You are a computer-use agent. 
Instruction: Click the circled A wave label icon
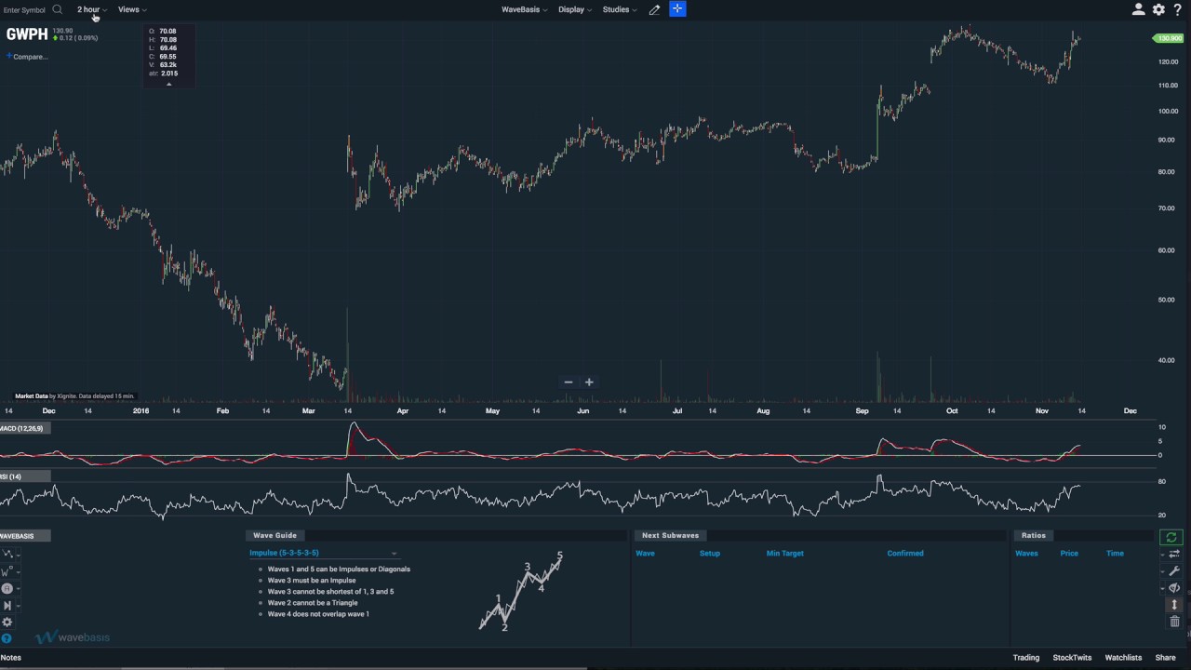point(7,588)
